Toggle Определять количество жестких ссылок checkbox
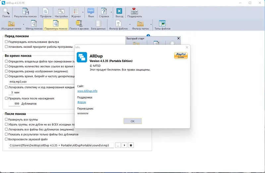 coord(6,66)
